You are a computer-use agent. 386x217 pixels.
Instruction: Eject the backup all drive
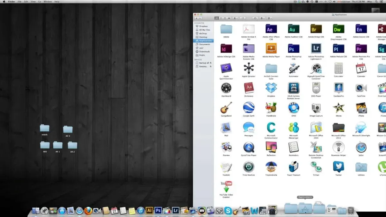click(211, 63)
